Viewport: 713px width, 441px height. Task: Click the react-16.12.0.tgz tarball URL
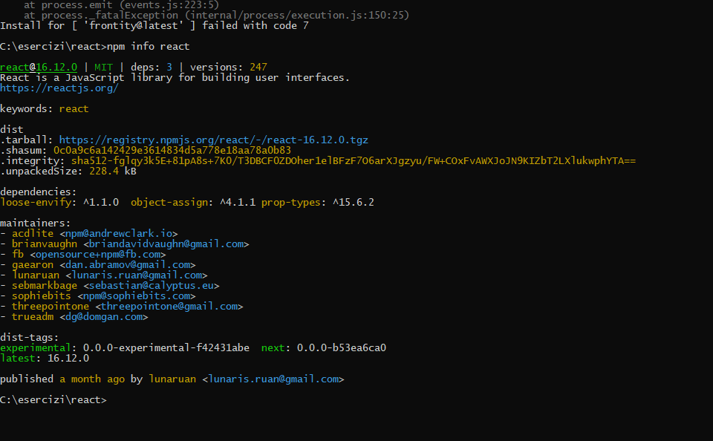214,140
